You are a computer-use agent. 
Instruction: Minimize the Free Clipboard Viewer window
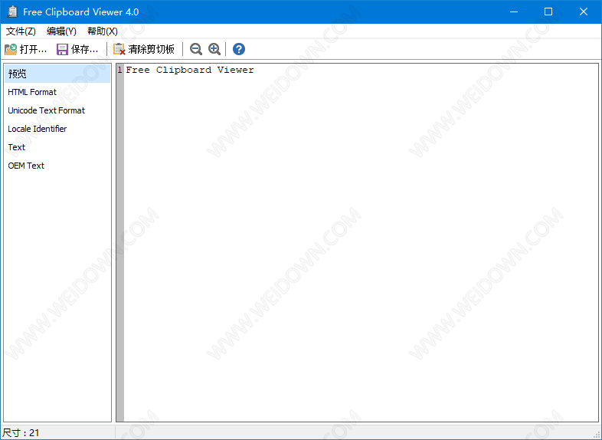514,11
